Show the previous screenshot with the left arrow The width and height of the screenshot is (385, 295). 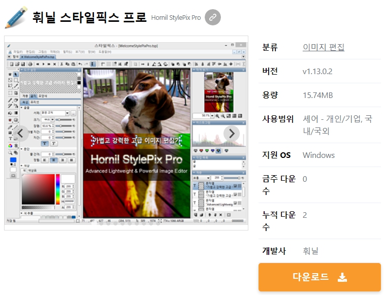(21, 134)
